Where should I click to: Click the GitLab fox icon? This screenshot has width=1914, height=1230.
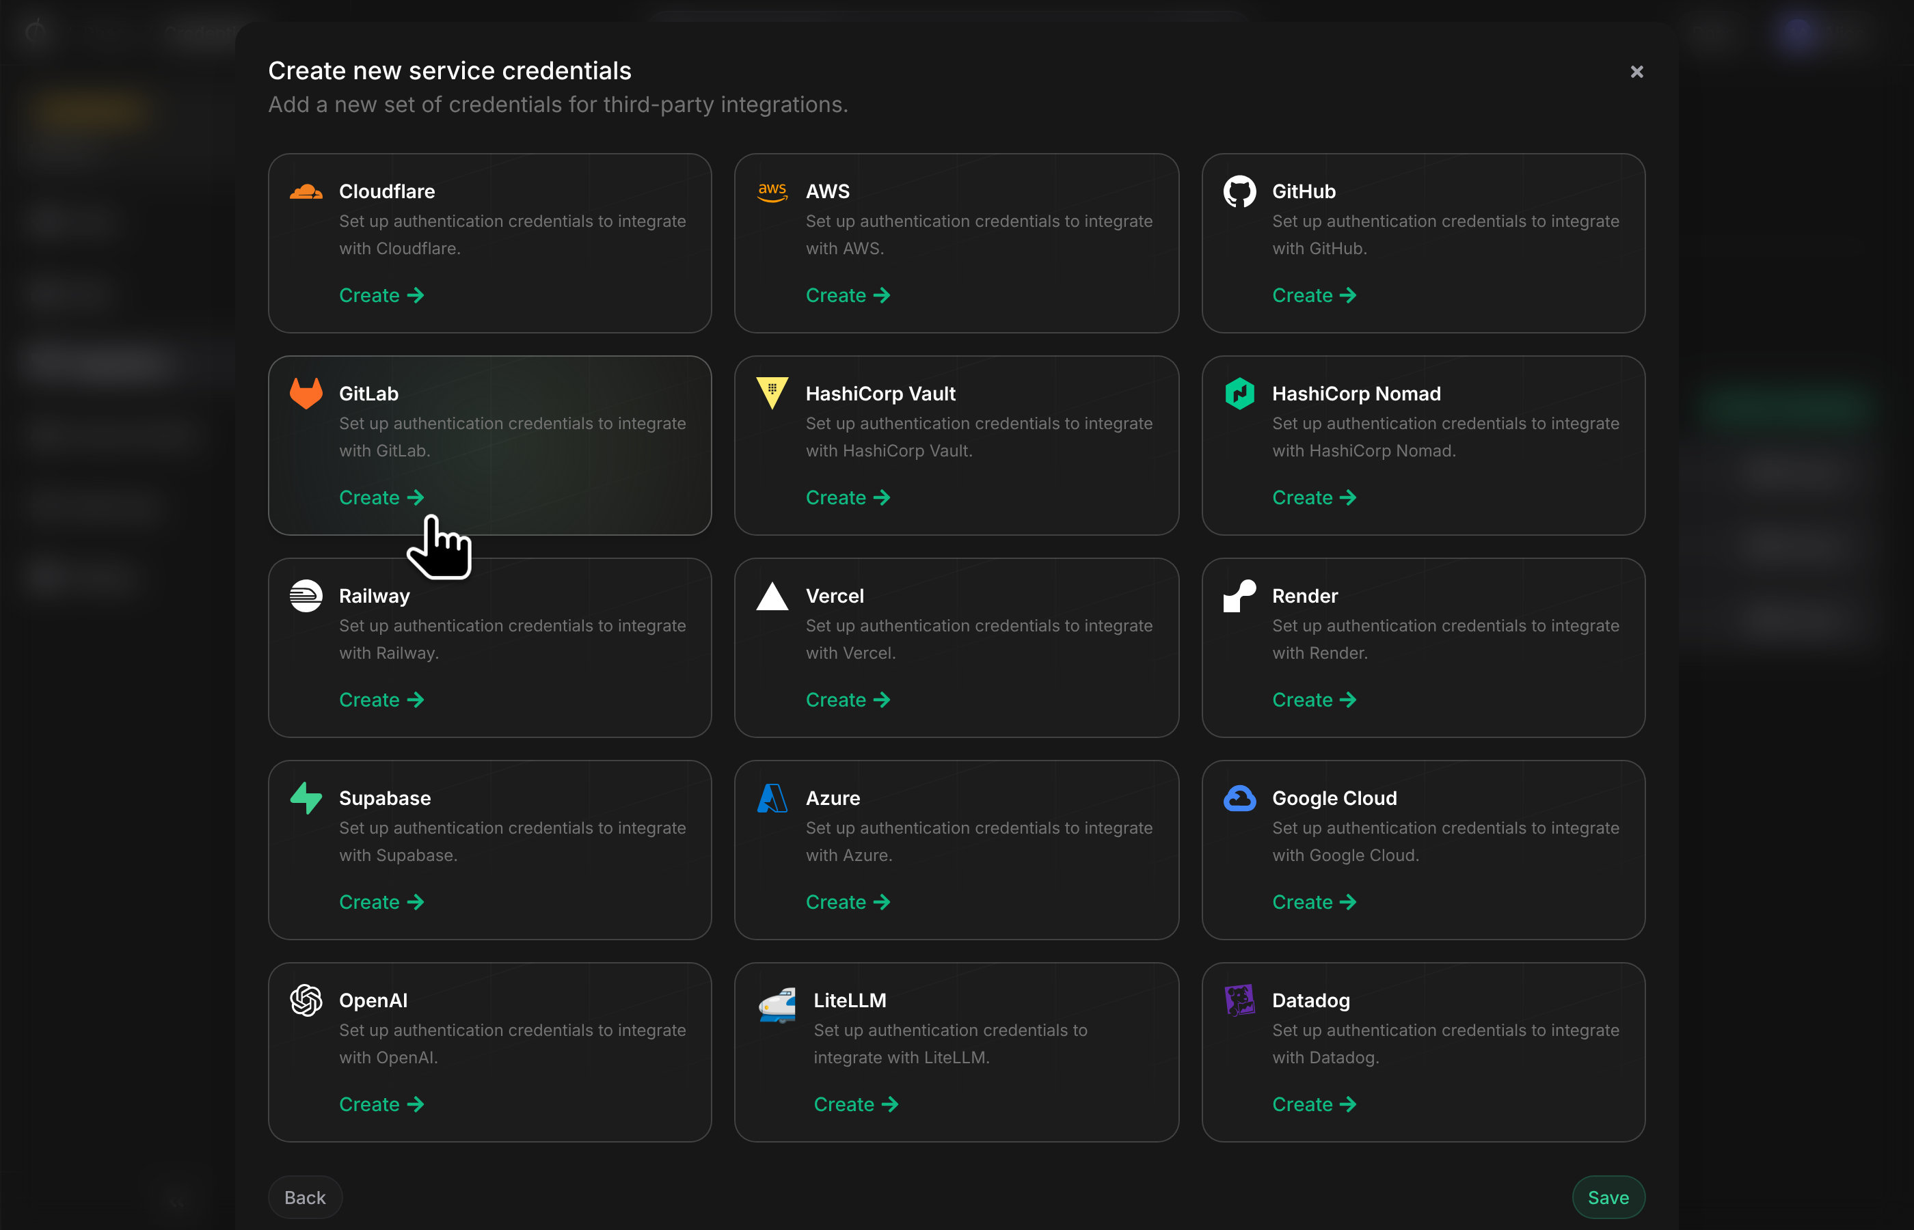306,393
